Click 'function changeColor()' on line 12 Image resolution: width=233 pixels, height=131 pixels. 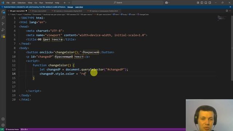click(x=52, y=65)
